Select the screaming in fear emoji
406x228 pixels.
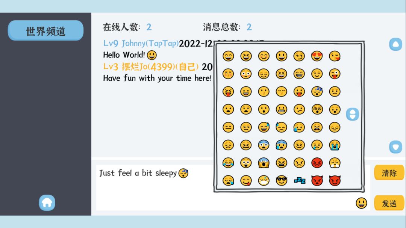click(264, 163)
